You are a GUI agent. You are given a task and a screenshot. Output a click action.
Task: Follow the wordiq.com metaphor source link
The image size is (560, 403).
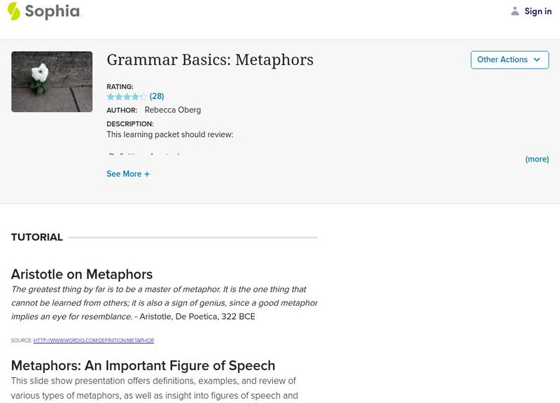pyautogui.click(x=94, y=341)
